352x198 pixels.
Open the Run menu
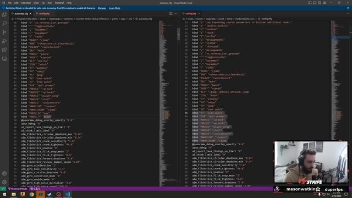50,3
